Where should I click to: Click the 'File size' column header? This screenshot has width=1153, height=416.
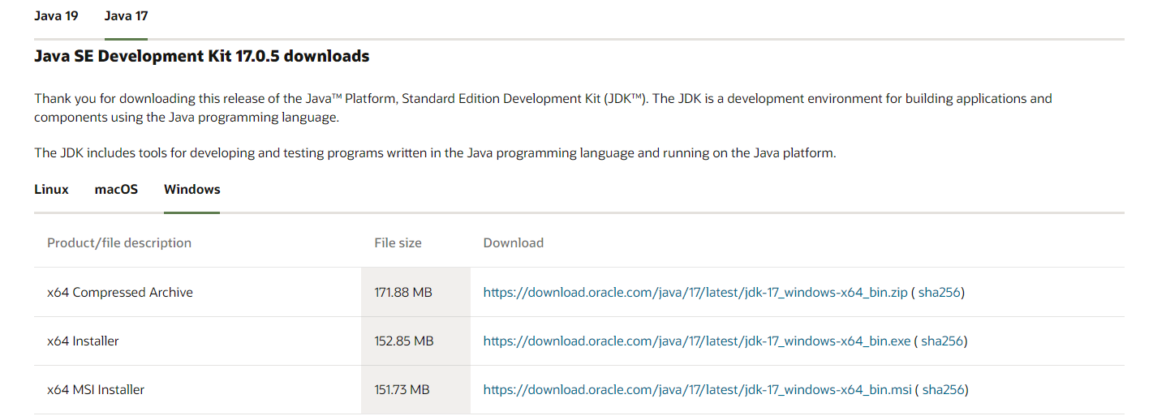398,242
